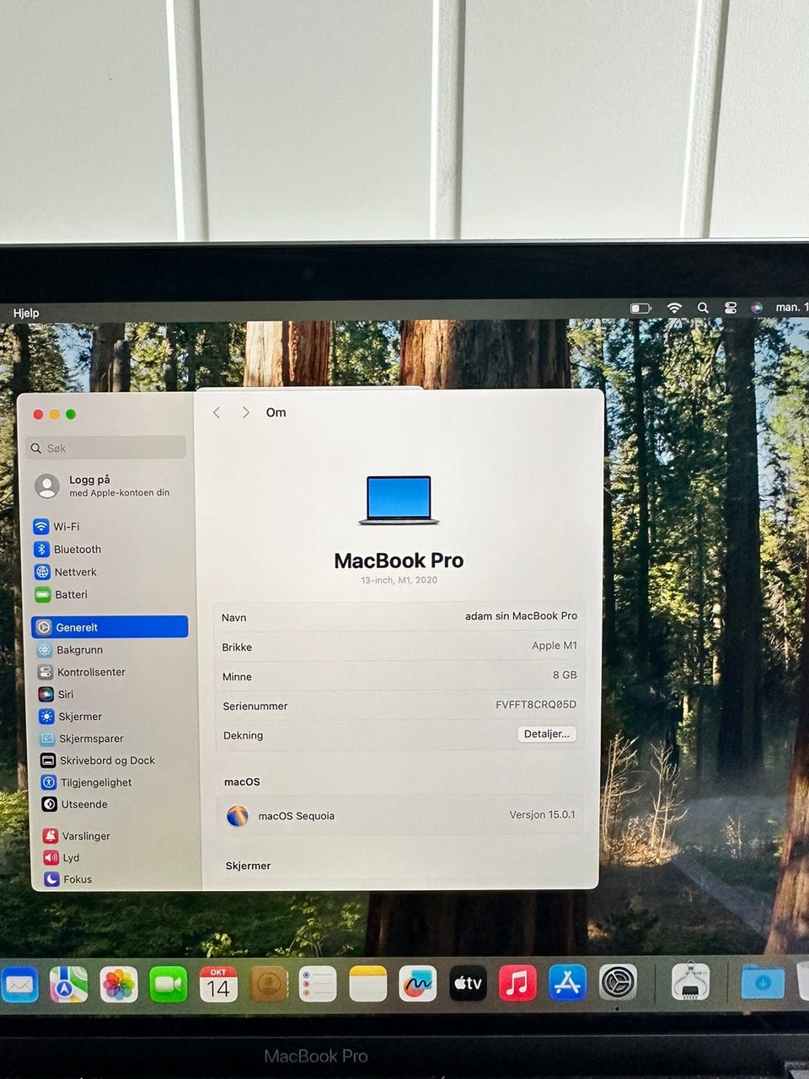Launch FaceTime from the Dock
This screenshot has width=809, height=1079.
pyautogui.click(x=169, y=984)
